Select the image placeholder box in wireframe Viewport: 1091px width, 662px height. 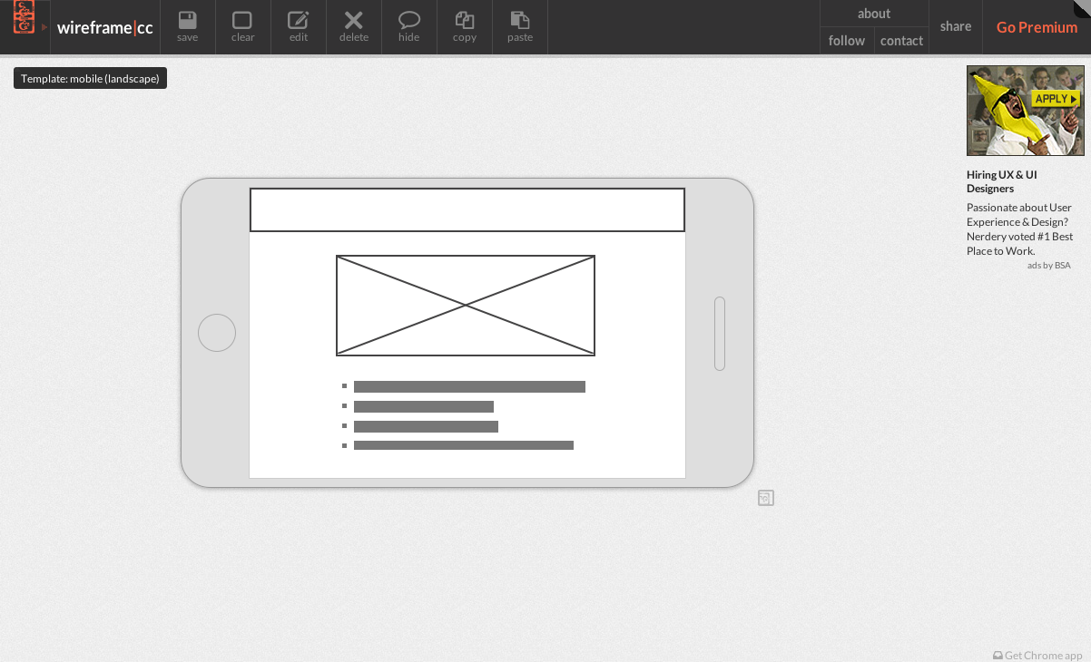(466, 306)
